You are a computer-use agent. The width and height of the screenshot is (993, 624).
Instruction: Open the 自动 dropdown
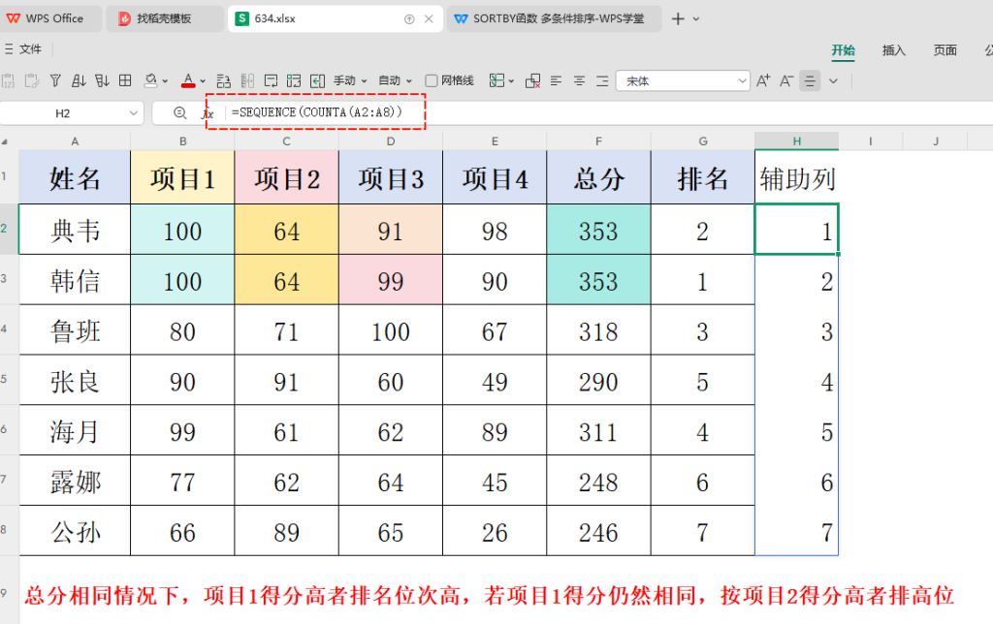396,80
